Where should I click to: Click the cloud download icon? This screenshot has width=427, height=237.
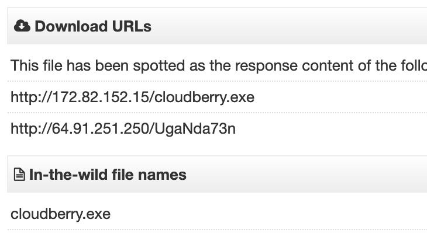coord(22,26)
